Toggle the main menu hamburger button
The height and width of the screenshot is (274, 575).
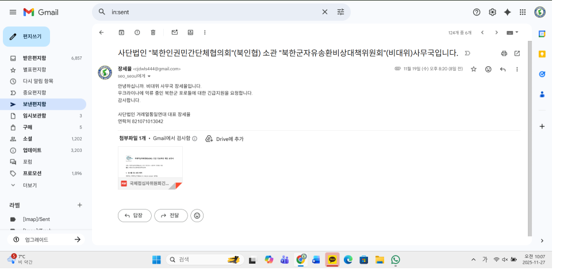12,12
